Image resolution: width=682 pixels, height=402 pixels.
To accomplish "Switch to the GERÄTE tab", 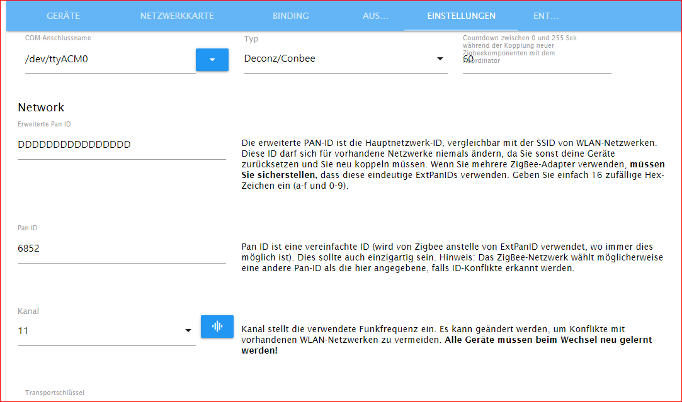I will (64, 16).
